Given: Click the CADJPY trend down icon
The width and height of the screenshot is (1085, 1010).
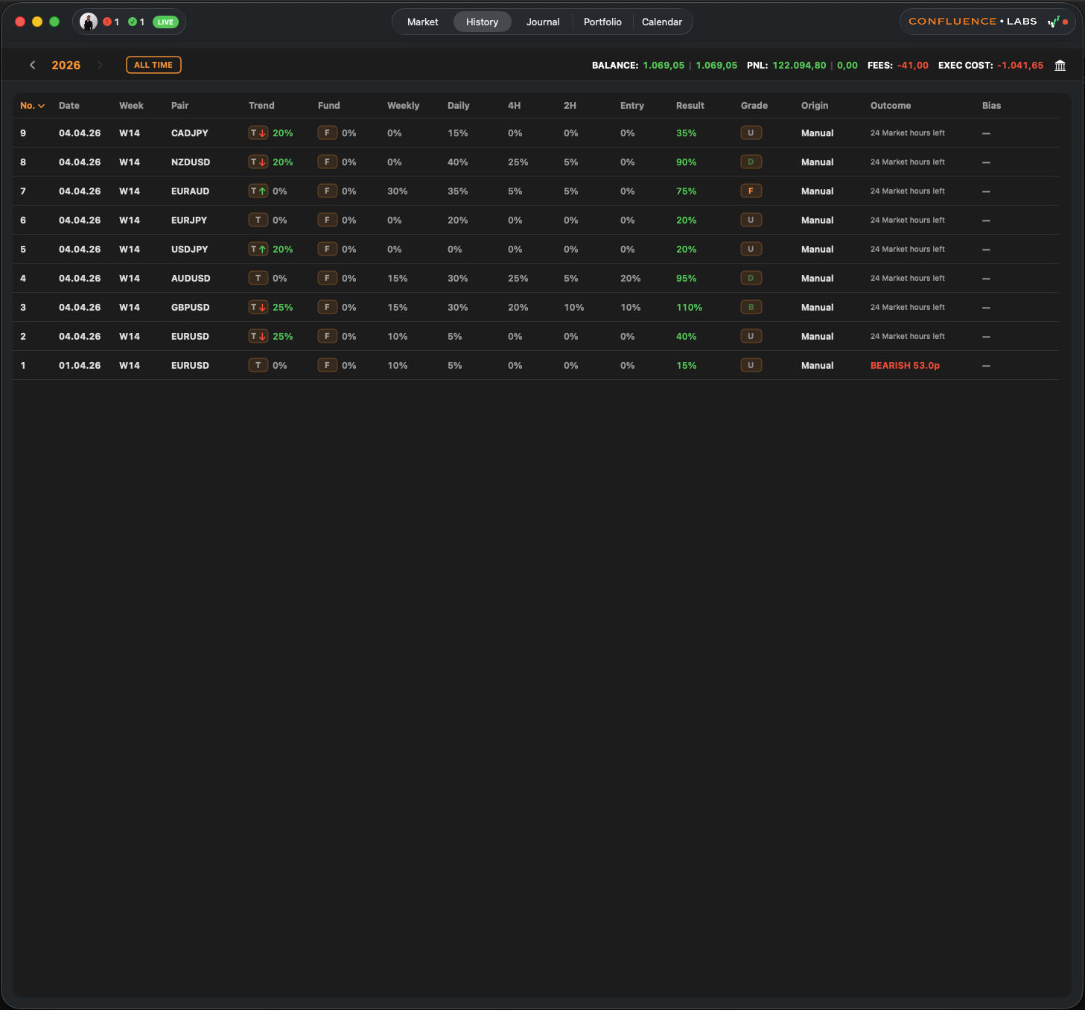Looking at the screenshot, I should [x=258, y=133].
